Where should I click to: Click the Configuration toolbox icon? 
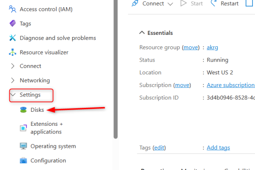pyautogui.click(x=24, y=161)
